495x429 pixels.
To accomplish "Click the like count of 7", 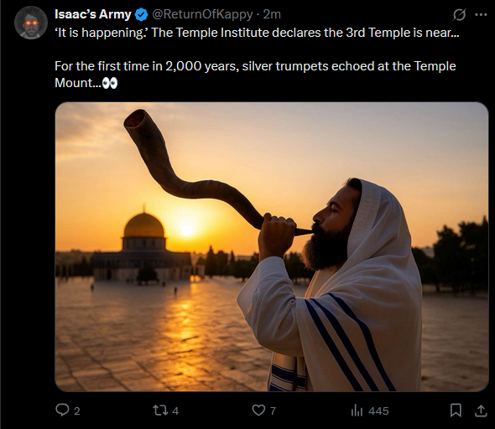I will coord(273,411).
